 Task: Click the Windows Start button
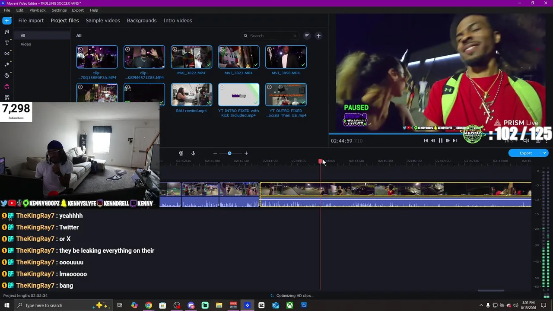pyautogui.click(x=6, y=305)
